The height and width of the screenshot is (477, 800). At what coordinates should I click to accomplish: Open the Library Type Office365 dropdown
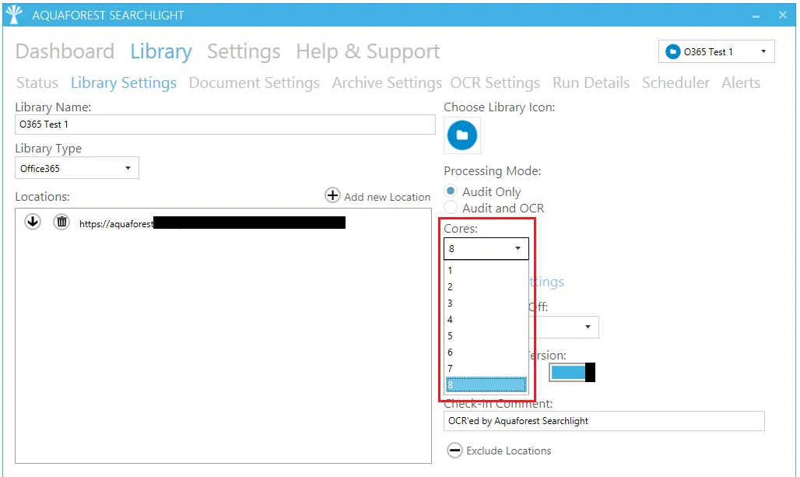tap(77, 168)
